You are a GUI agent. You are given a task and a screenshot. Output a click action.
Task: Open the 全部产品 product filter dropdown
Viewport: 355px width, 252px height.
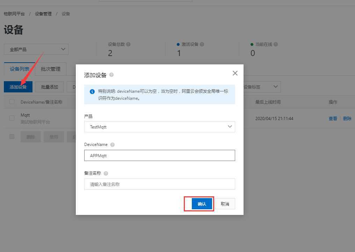[x=36, y=49]
